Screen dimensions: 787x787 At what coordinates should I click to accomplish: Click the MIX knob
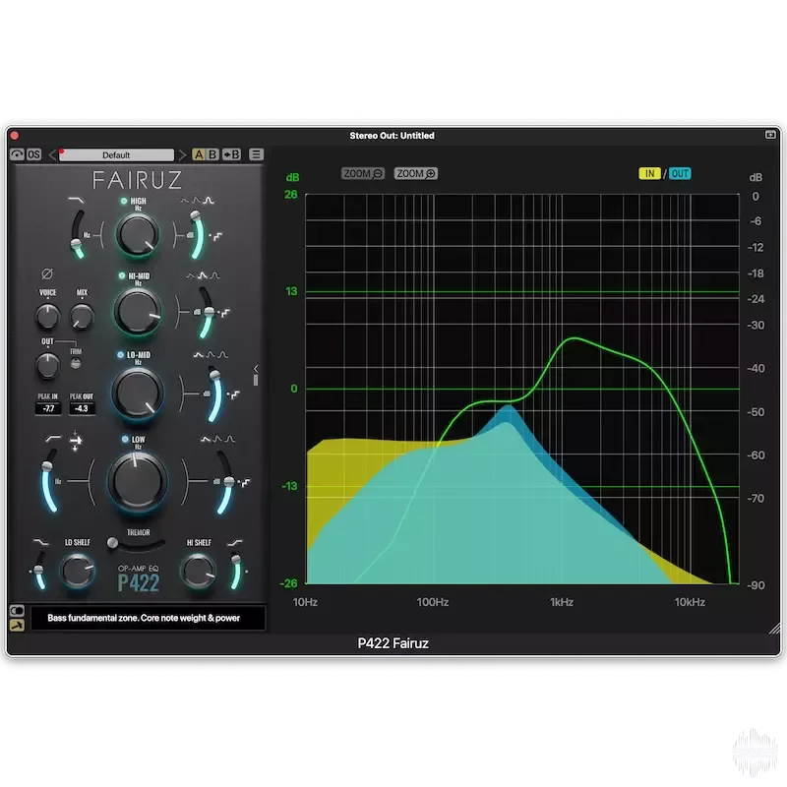[x=82, y=317]
